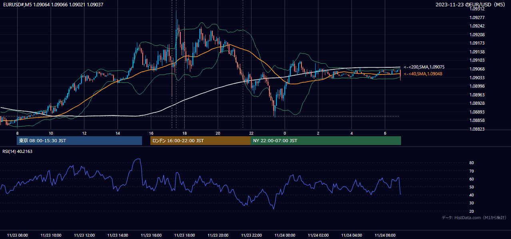Click the 11/23 22:00 date label

coord(251,235)
